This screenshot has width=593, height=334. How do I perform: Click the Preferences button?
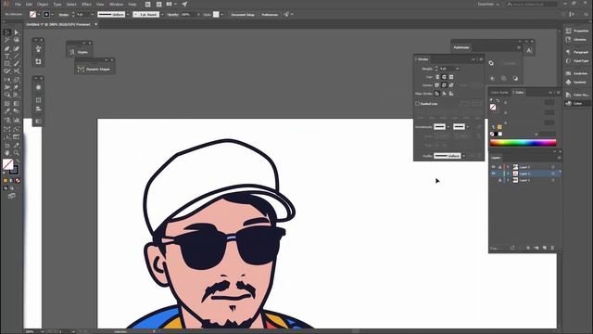(270, 15)
